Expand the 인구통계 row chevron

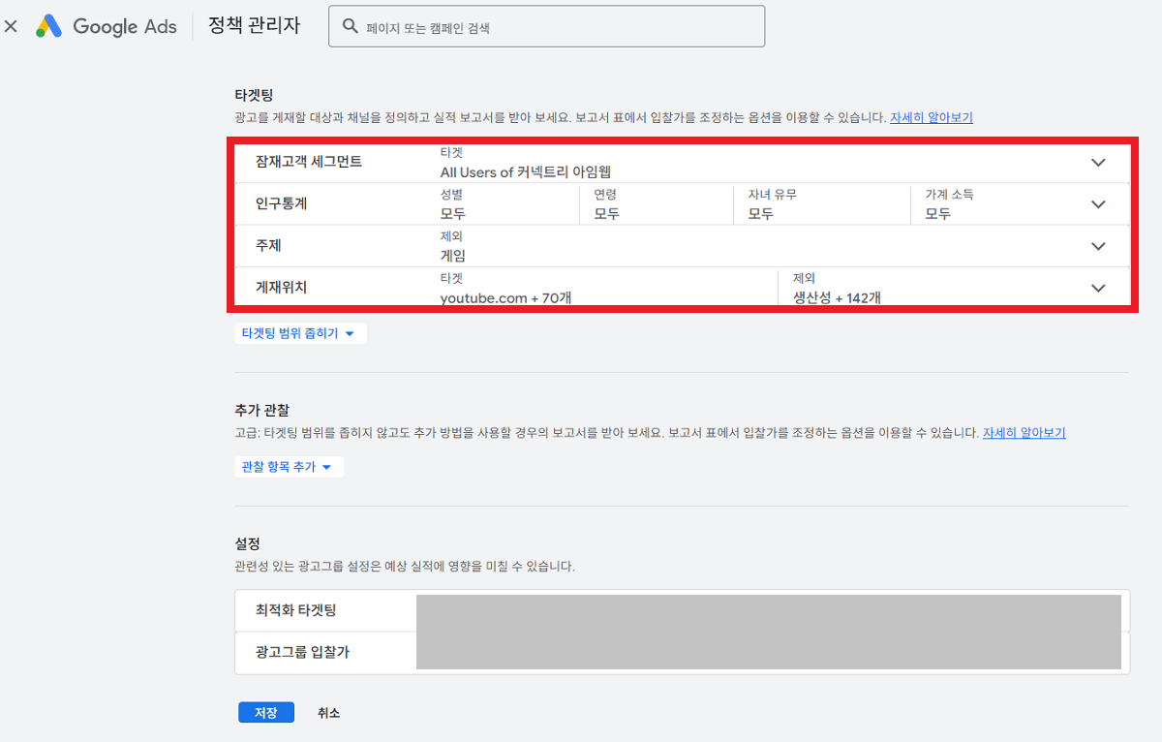(x=1098, y=204)
